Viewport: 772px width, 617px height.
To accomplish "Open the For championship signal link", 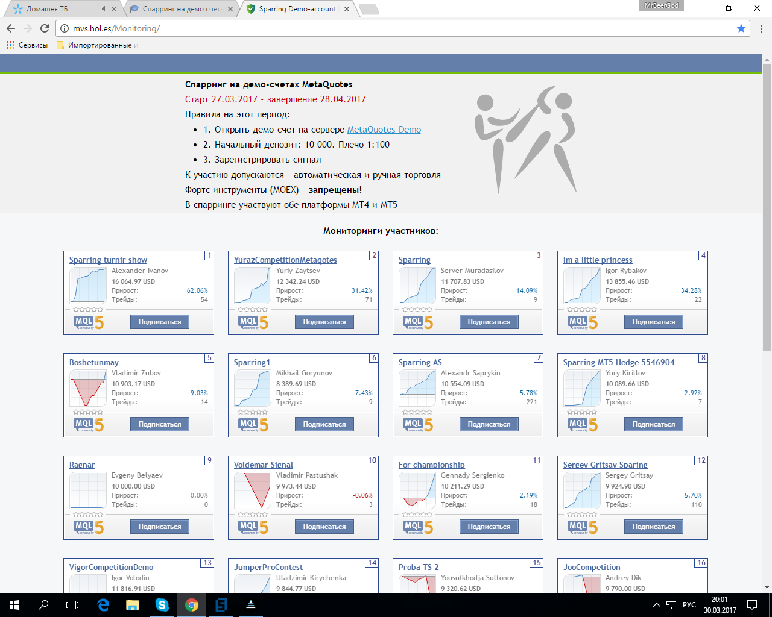I will 431,465.
